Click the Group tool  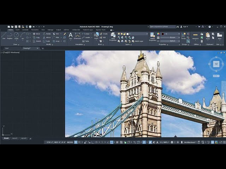[x=184, y=36]
